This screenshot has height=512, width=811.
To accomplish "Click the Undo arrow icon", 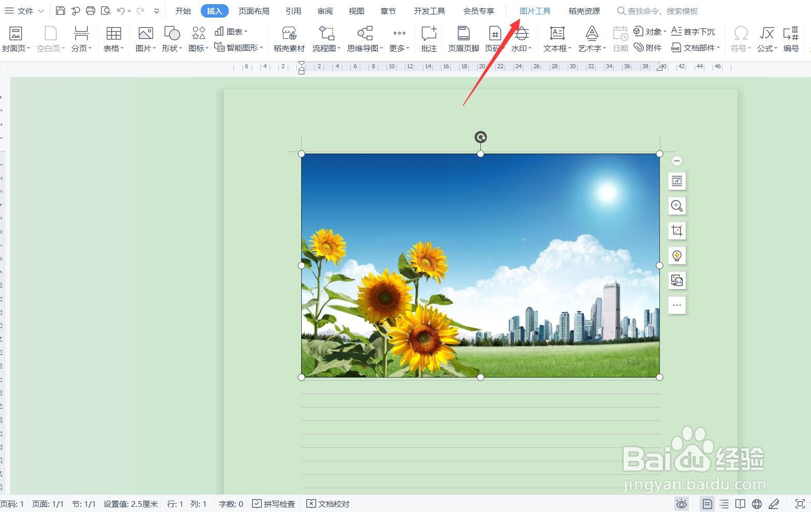I will (x=121, y=10).
